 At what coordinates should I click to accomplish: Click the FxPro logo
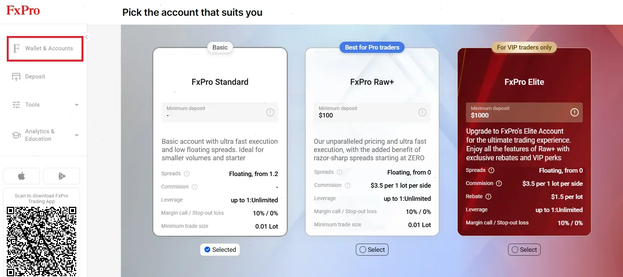tap(23, 10)
